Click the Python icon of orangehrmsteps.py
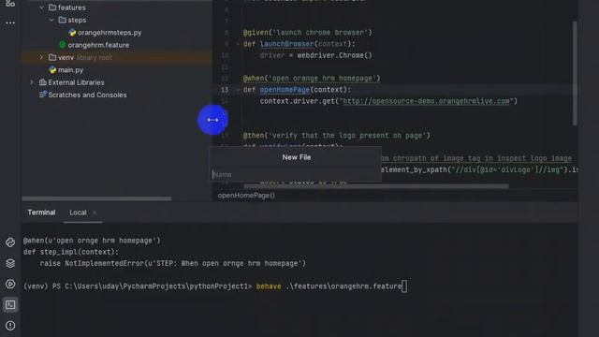Viewport: 599px width, 337px height. (72, 33)
